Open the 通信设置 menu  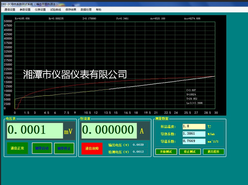[10, 10]
